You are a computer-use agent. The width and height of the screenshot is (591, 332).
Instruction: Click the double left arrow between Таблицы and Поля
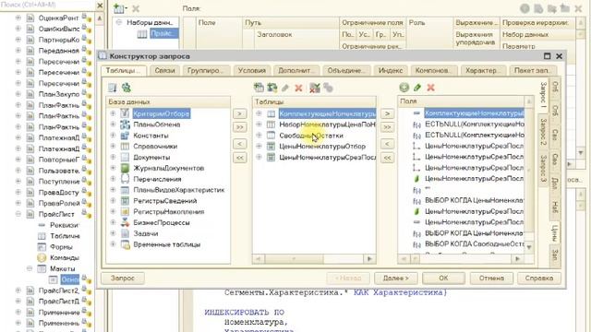(x=387, y=158)
